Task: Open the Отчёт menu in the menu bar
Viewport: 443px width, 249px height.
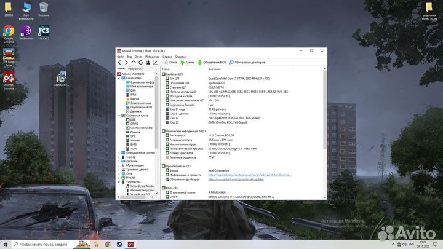Action: click(x=138, y=57)
